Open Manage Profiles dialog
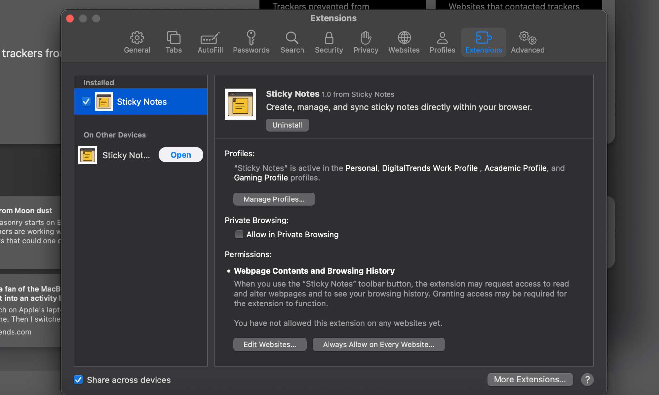This screenshot has width=659, height=395. (x=274, y=199)
